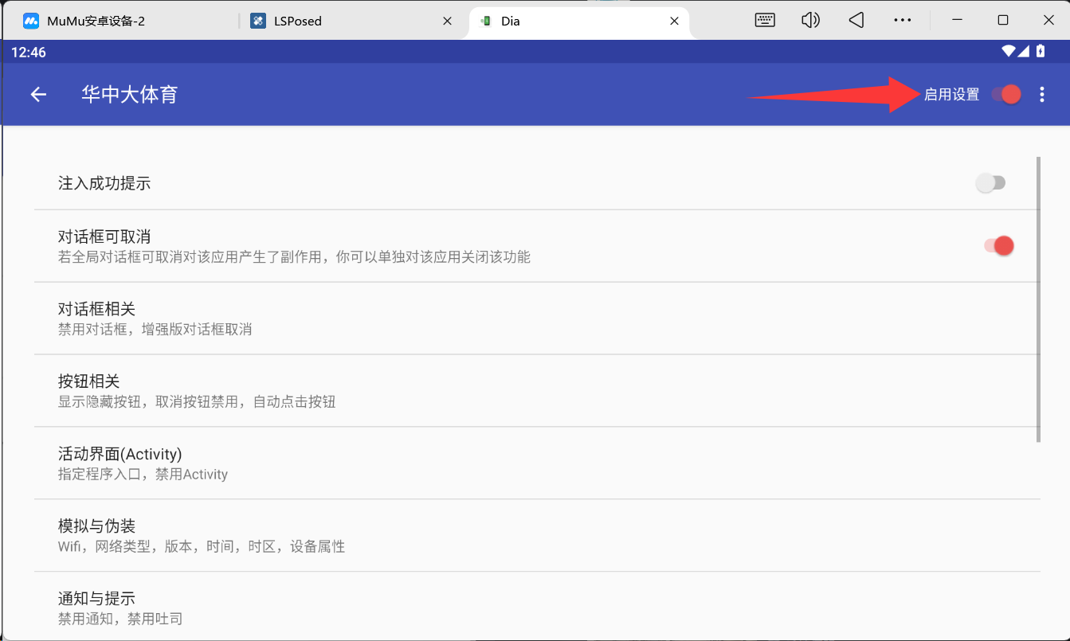Click the vertical scrollbar on the right

point(1038,299)
